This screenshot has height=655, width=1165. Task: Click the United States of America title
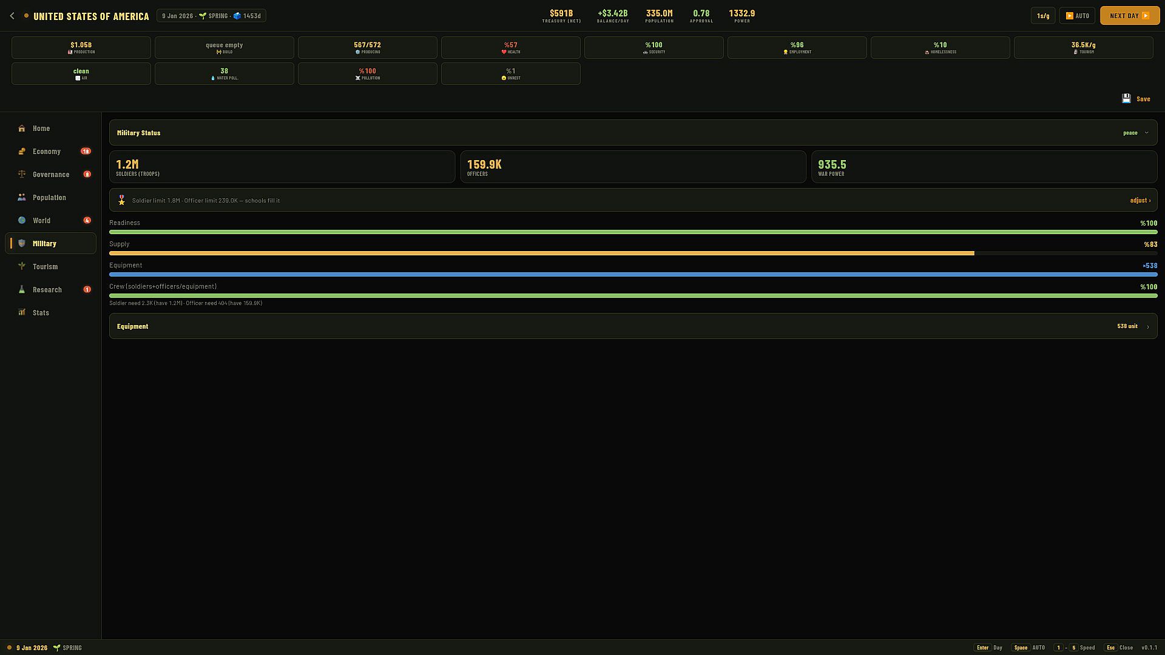point(91,16)
